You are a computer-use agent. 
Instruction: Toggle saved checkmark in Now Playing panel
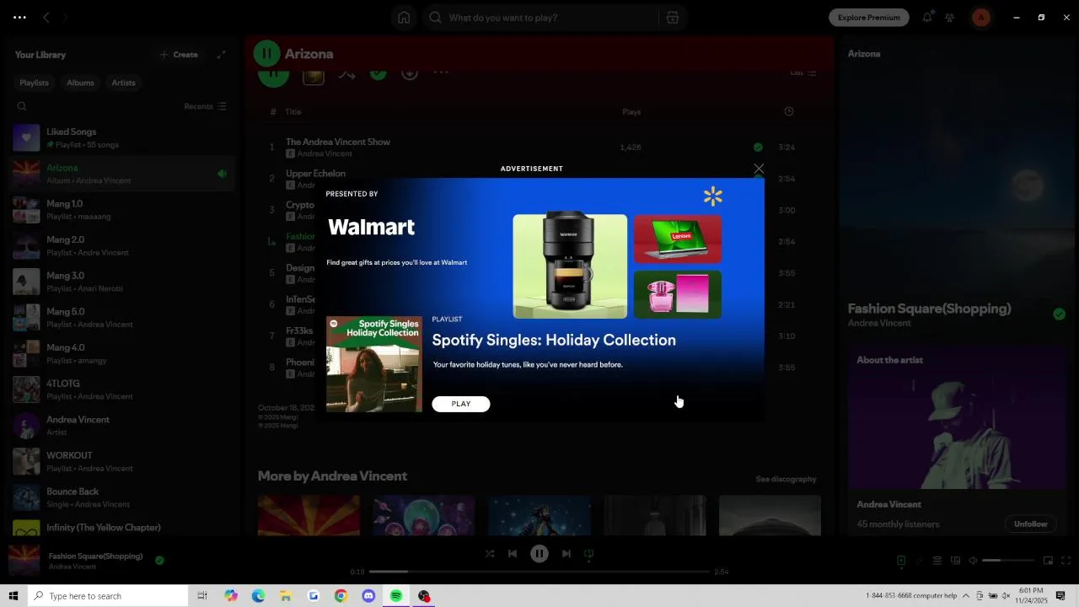1059,314
